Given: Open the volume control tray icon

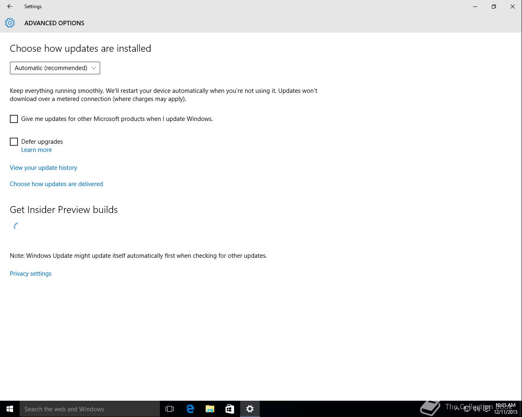Looking at the screenshot, I should point(477,409).
